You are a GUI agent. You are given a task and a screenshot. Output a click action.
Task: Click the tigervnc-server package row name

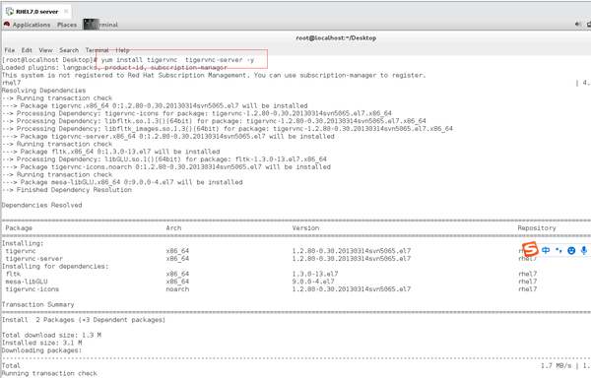pos(34,259)
